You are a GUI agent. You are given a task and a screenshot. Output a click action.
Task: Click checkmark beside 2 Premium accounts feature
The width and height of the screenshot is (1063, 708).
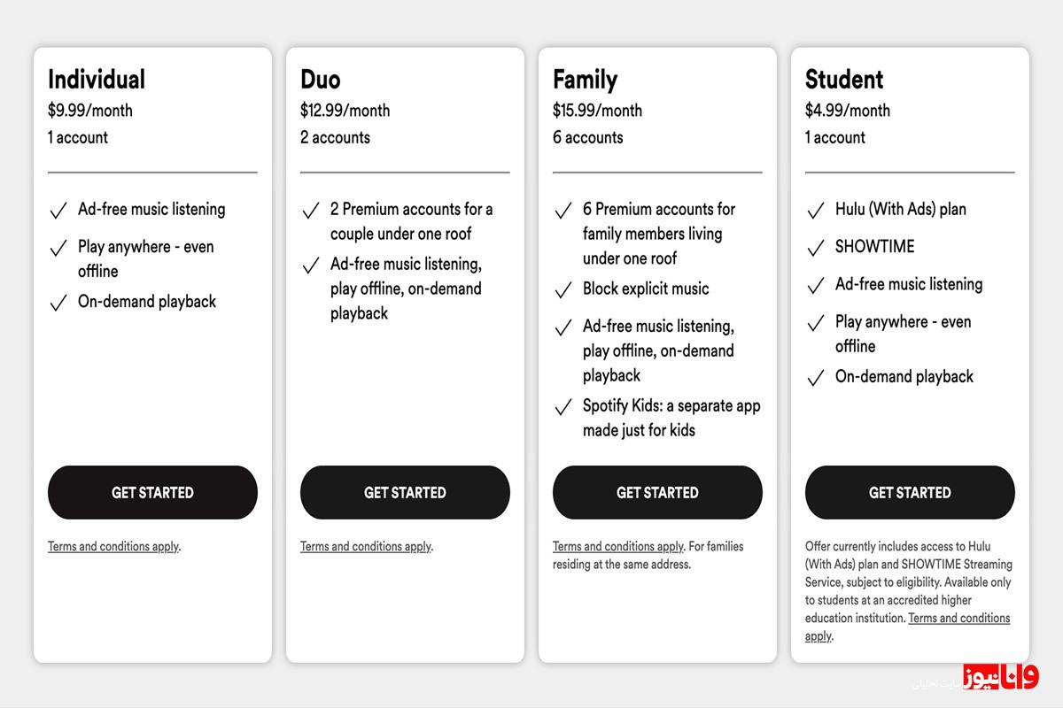[311, 211]
